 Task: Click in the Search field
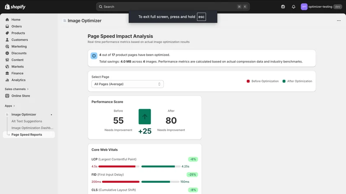173,7
